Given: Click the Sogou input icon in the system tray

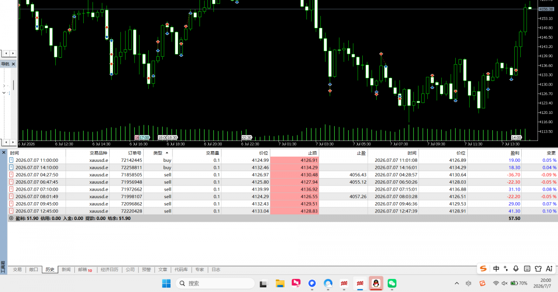Looking at the screenshot, I should click(x=483, y=283).
